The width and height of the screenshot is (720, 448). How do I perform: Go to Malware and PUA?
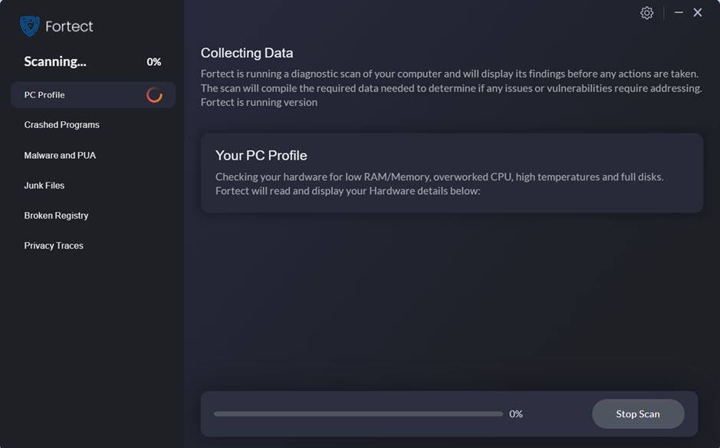point(60,155)
